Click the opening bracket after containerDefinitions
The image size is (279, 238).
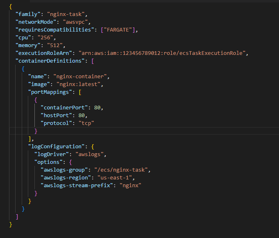tap(93, 61)
